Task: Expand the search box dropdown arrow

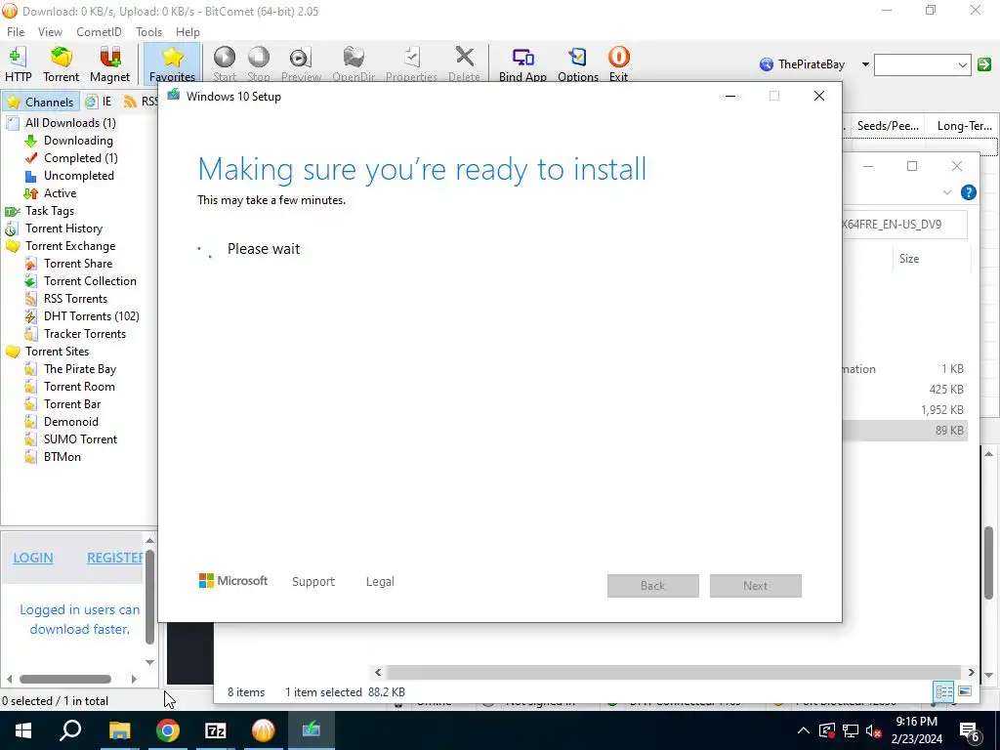Action: (x=962, y=64)
